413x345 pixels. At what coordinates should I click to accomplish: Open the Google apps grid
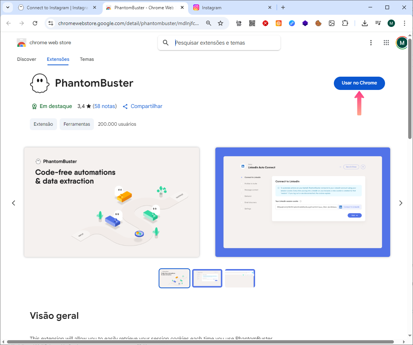click(x=386, y=43)
